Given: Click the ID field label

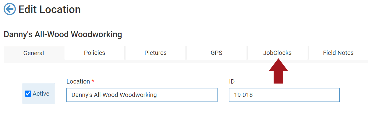Looking at the screenshot, I should [x=232, y=81].
